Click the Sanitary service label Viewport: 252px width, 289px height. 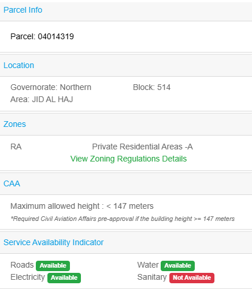coord(152,277)
